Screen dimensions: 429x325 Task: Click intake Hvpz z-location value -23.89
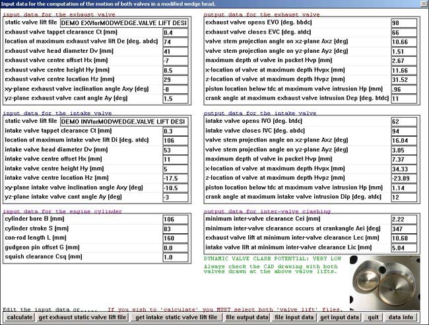(x=404, y=178)
